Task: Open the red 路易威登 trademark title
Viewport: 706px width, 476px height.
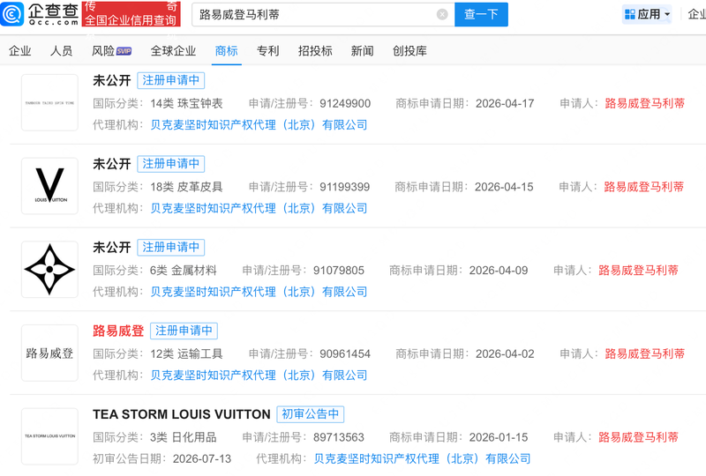Action: tap(118, 331)
